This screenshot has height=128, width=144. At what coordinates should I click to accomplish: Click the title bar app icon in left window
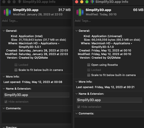(x=20, y=2)
